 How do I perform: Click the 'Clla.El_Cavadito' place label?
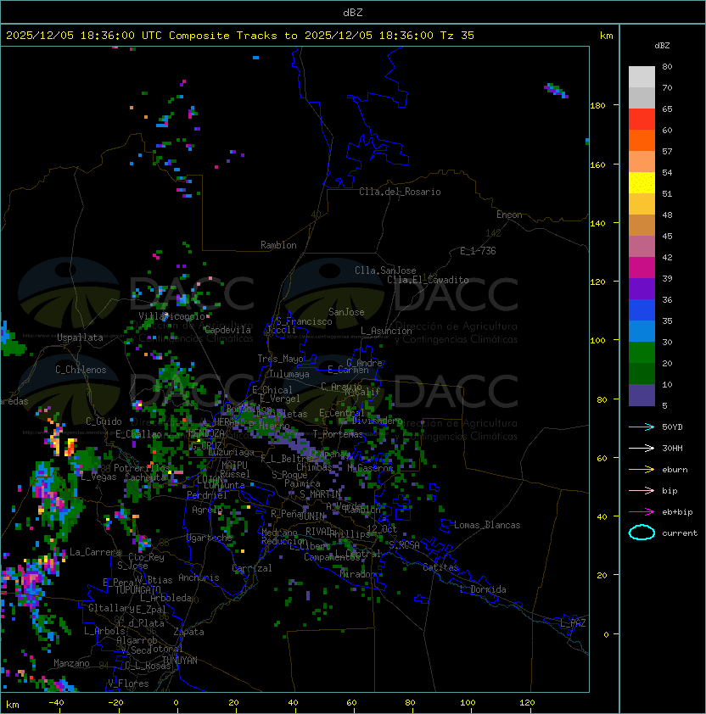coord(428,280)
